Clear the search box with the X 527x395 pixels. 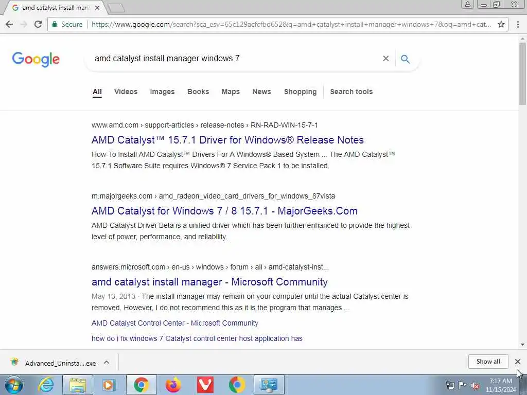[x=386, y=59]
